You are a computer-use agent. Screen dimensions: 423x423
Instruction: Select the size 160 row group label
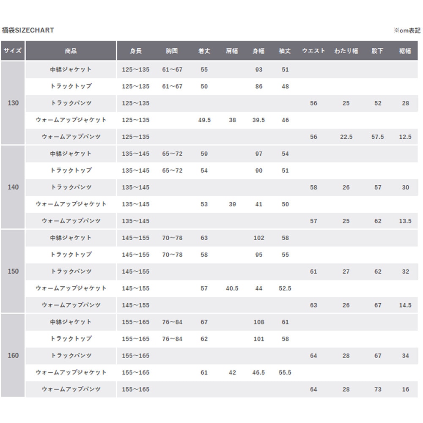click(x=13, y=356)
